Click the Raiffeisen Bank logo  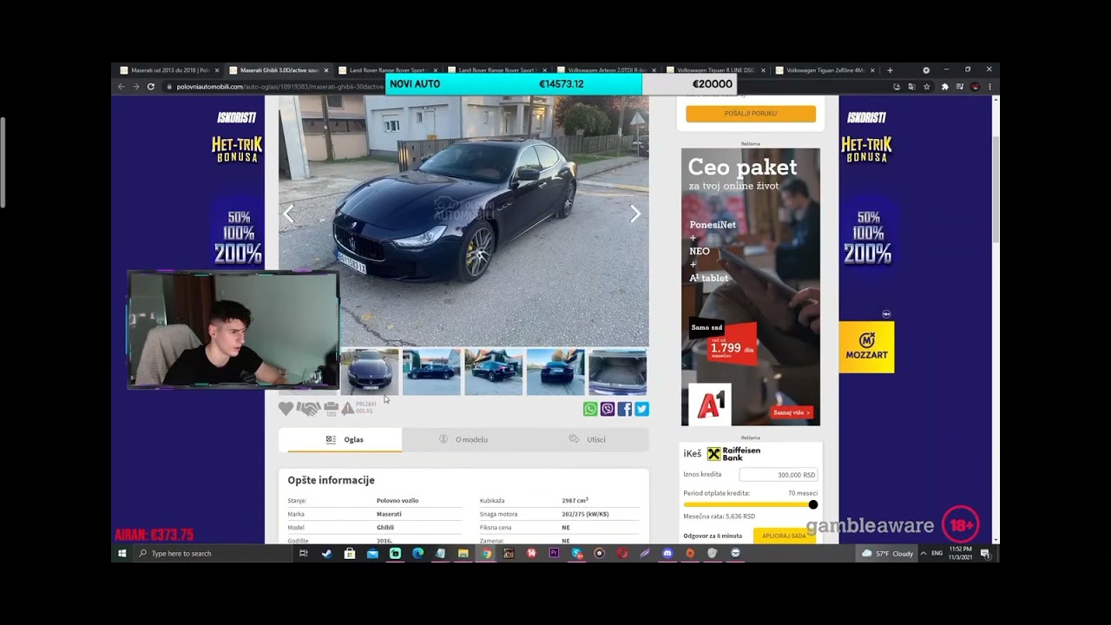733,454
